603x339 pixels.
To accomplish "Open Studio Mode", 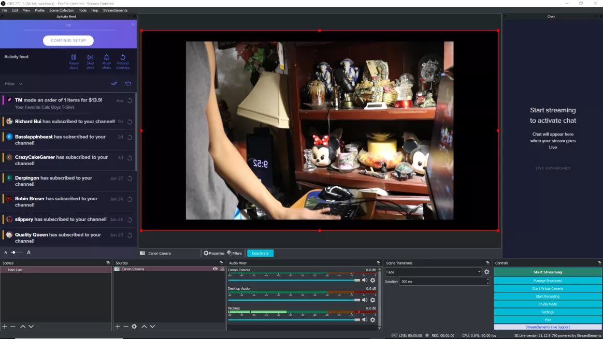I will click(548, 304).
